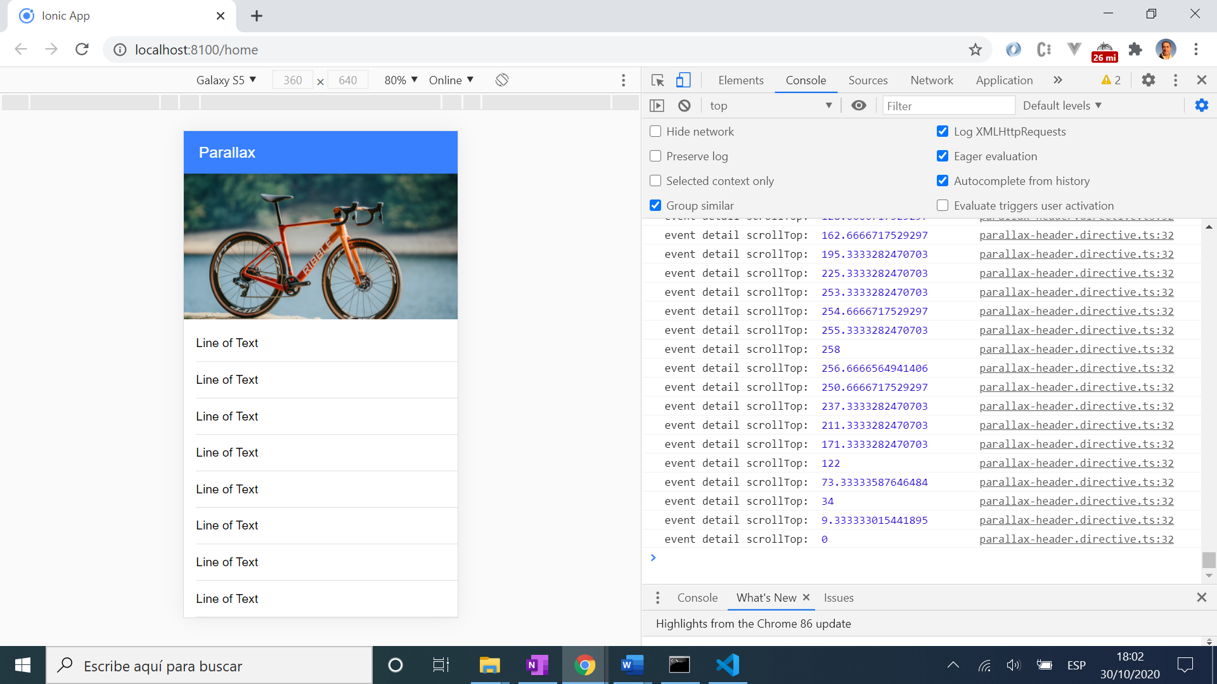Toggle Hide network checkbox
This screenshot has width=1217, height=684.
[655, 131]
